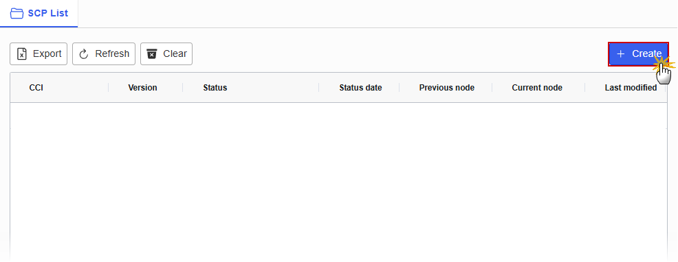The height and width of the screenshot is (262, 678).
Task: Click the plus icon on Create
Action: coord(621,54)
